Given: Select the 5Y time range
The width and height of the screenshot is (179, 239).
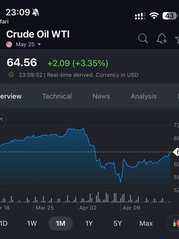Looking at the screenshot, I should [118, 223].
